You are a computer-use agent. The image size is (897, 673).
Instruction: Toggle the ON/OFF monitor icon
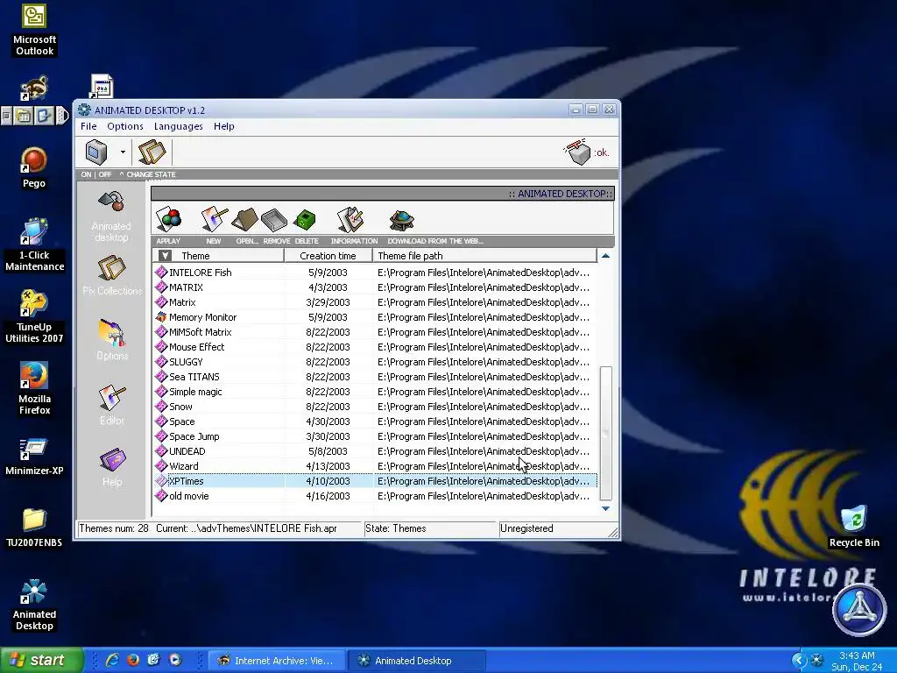96,152
